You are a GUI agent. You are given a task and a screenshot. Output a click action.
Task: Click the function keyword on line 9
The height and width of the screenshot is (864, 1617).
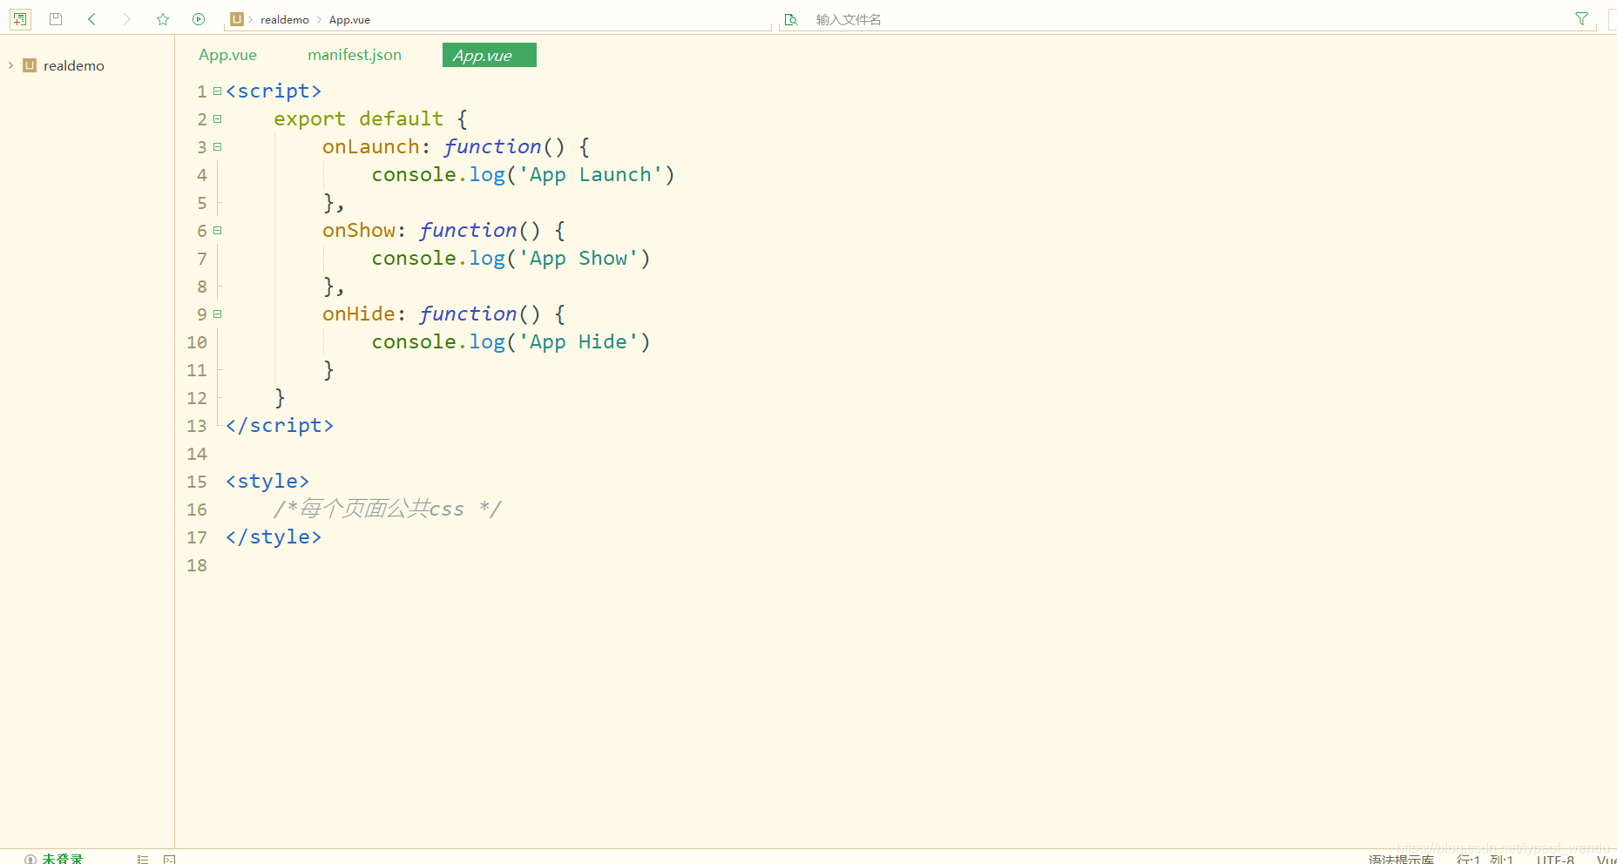(468, 314)
